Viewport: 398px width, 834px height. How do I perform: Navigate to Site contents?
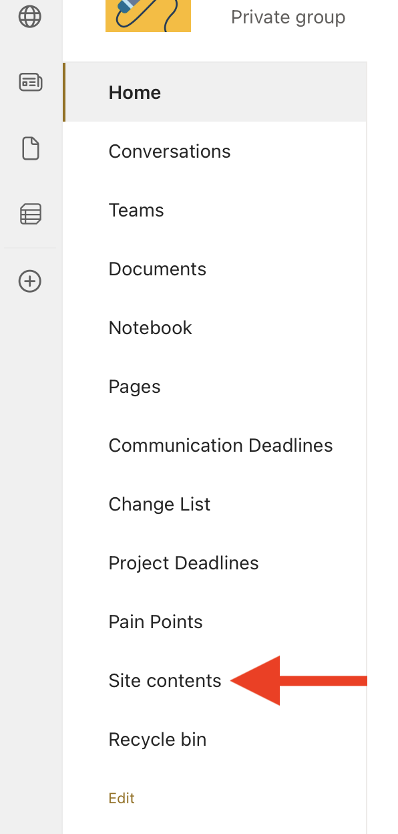tap(164, 680)
